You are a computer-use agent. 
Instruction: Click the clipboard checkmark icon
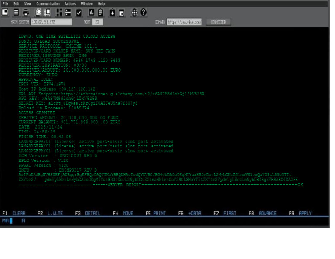(79, 12)
